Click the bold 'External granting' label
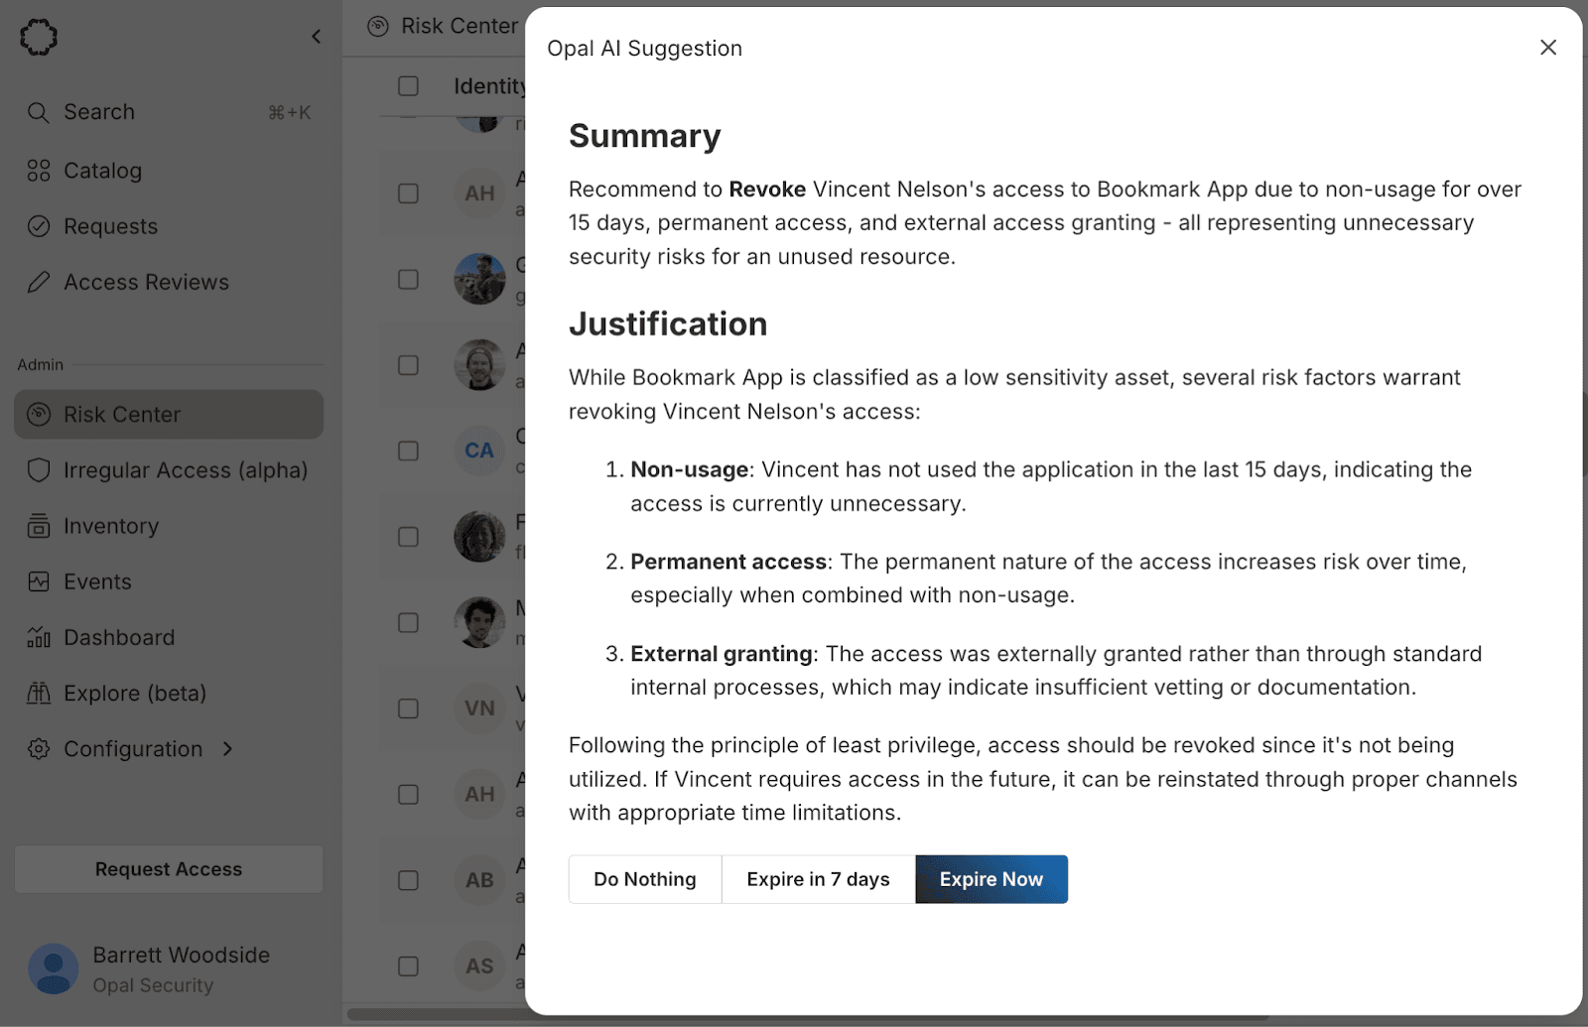The image size is (1588, 1027). coord(722,654)
